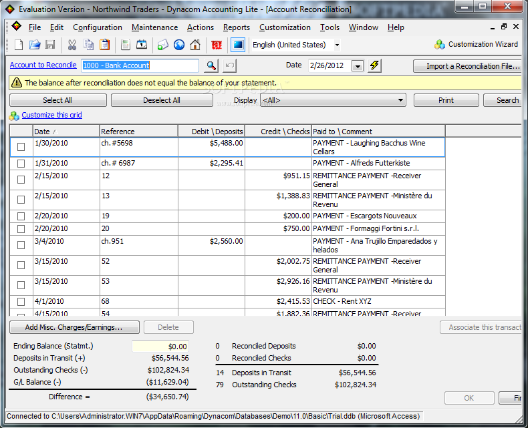Click the red stamp-style toolbar icon

(x=217, y=45)
